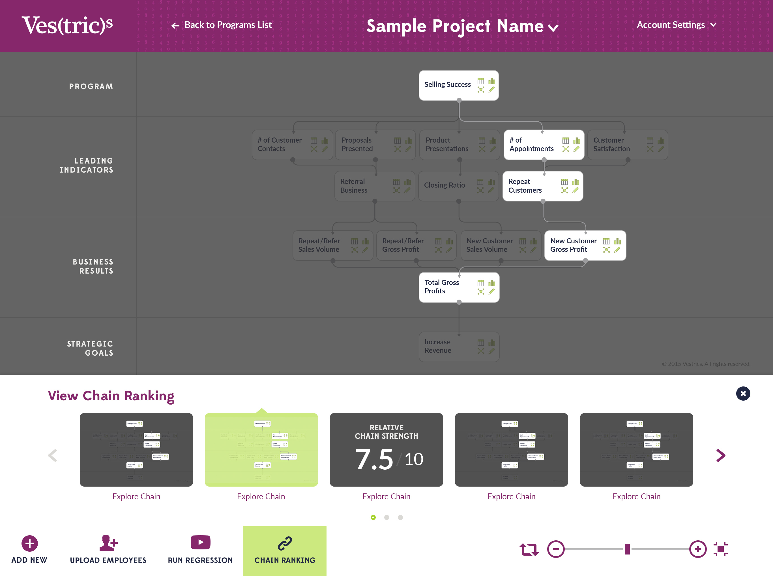
Task: Click network icon on Selling Success node
Action: (x=480, y=90)
